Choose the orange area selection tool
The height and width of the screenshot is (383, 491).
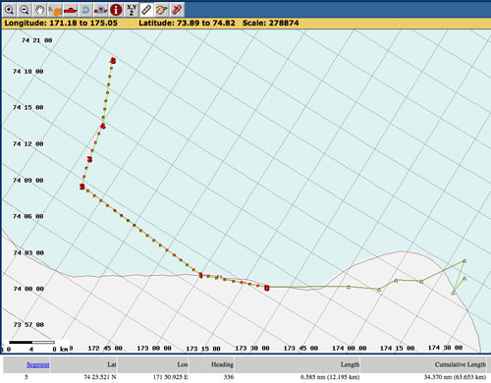pyautogui.click(x=55, y=10)
